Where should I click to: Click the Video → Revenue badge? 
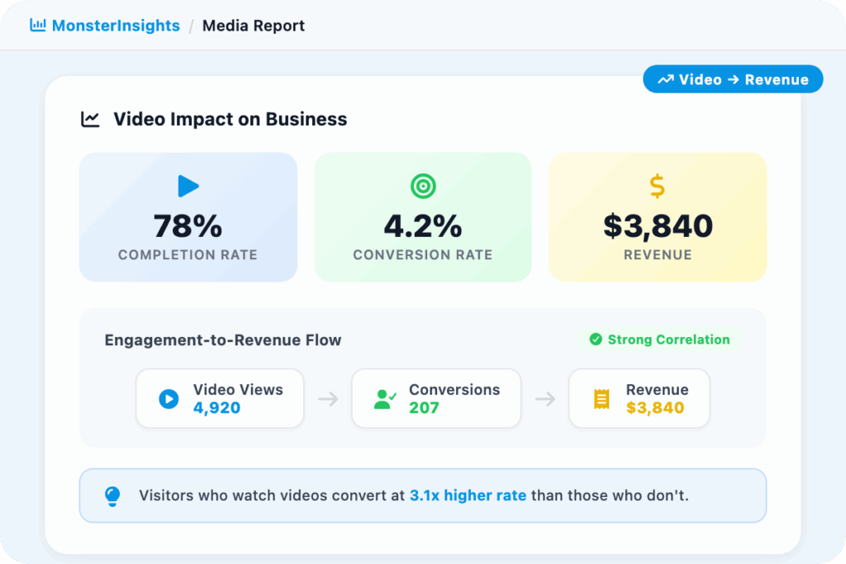coord(733,79)
